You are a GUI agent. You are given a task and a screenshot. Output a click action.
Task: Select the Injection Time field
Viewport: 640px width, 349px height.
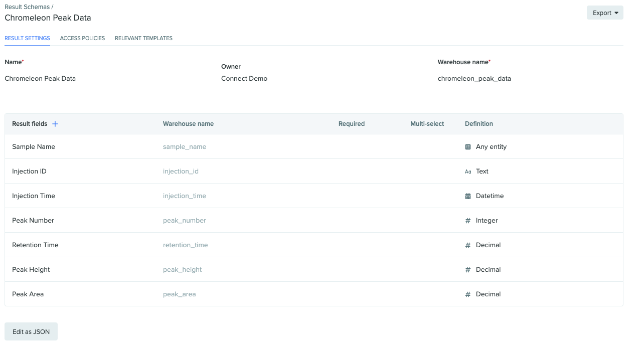[34, 196]
